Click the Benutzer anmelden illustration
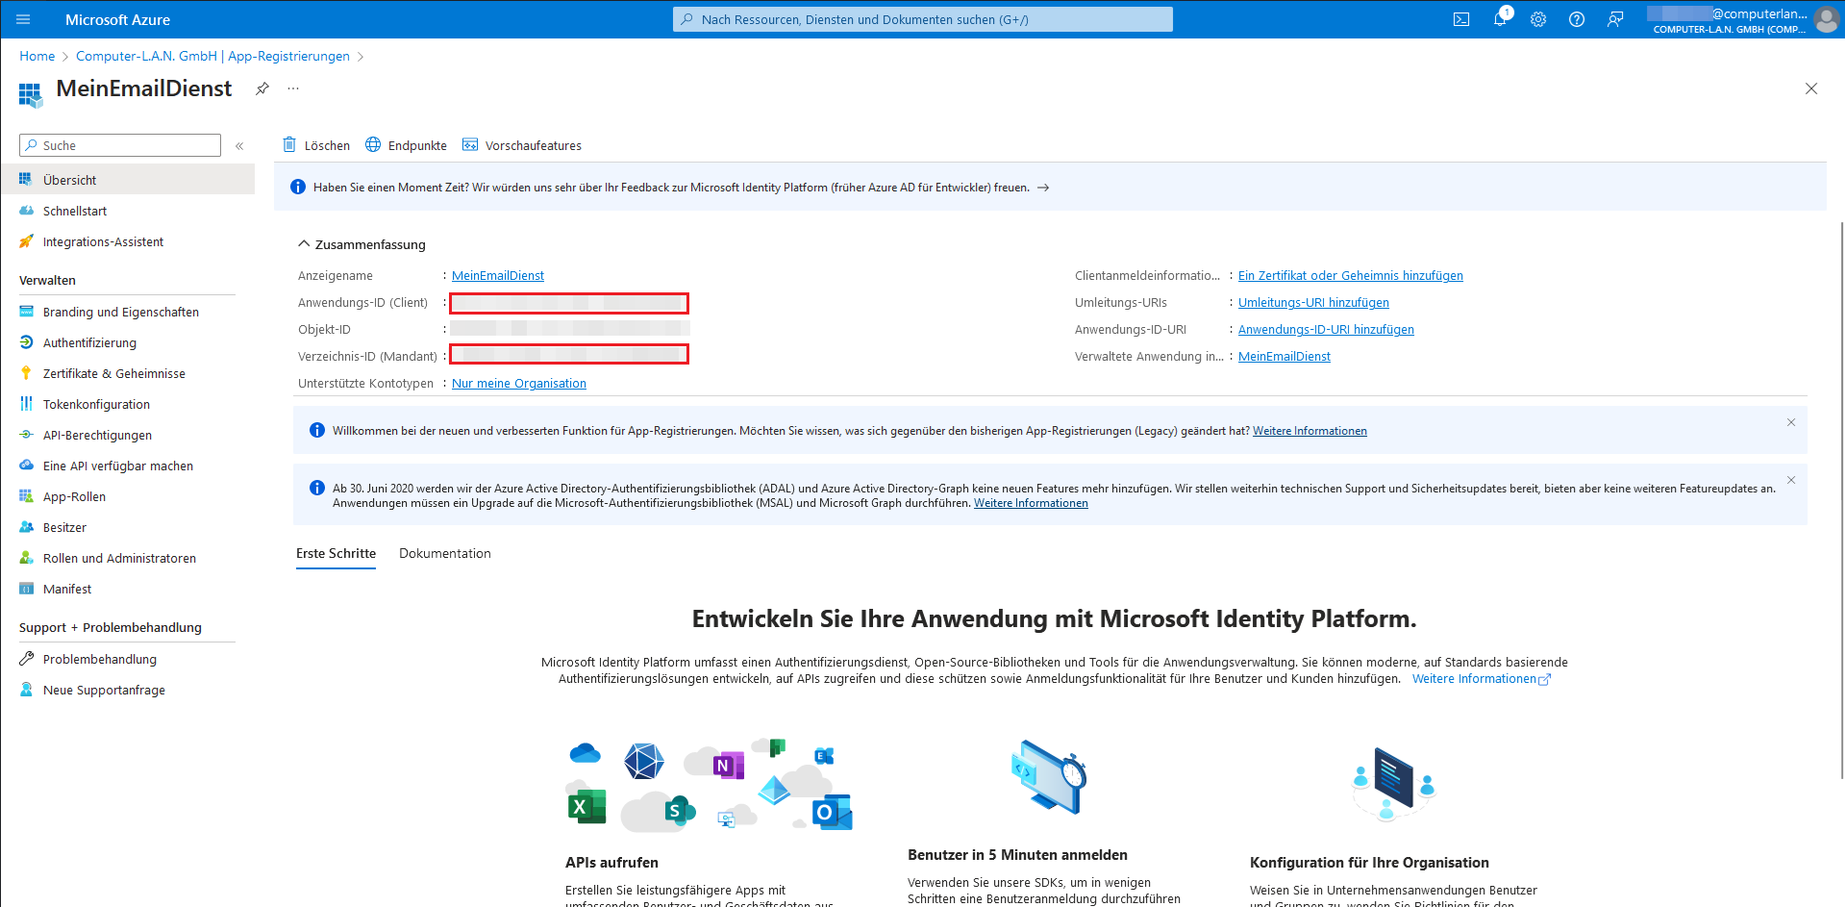 [1049, 777]
